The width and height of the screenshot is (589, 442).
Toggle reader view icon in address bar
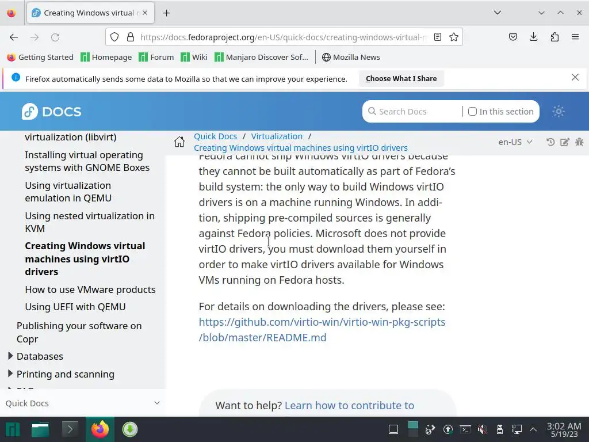tap(438, 37)
